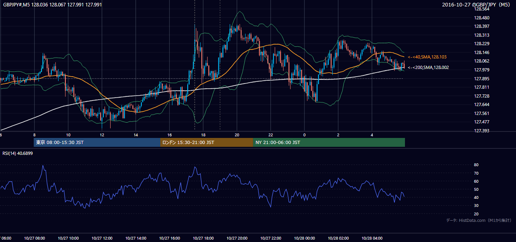Click the 10/27 16:00 bottom time label
This screenshot has height=242, width=516.
tap(169, 238)
